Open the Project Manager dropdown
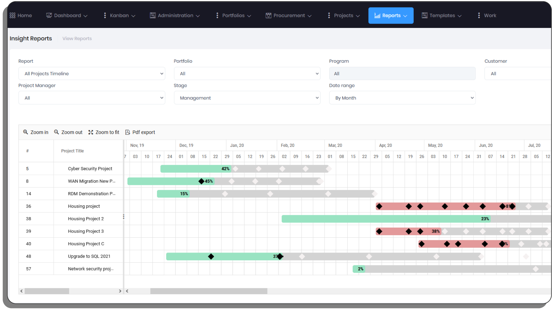 click(x=92, y=98)
